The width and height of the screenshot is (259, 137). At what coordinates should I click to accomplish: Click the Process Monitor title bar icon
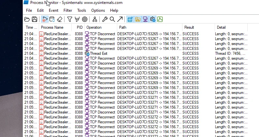[x=26, y=2]
